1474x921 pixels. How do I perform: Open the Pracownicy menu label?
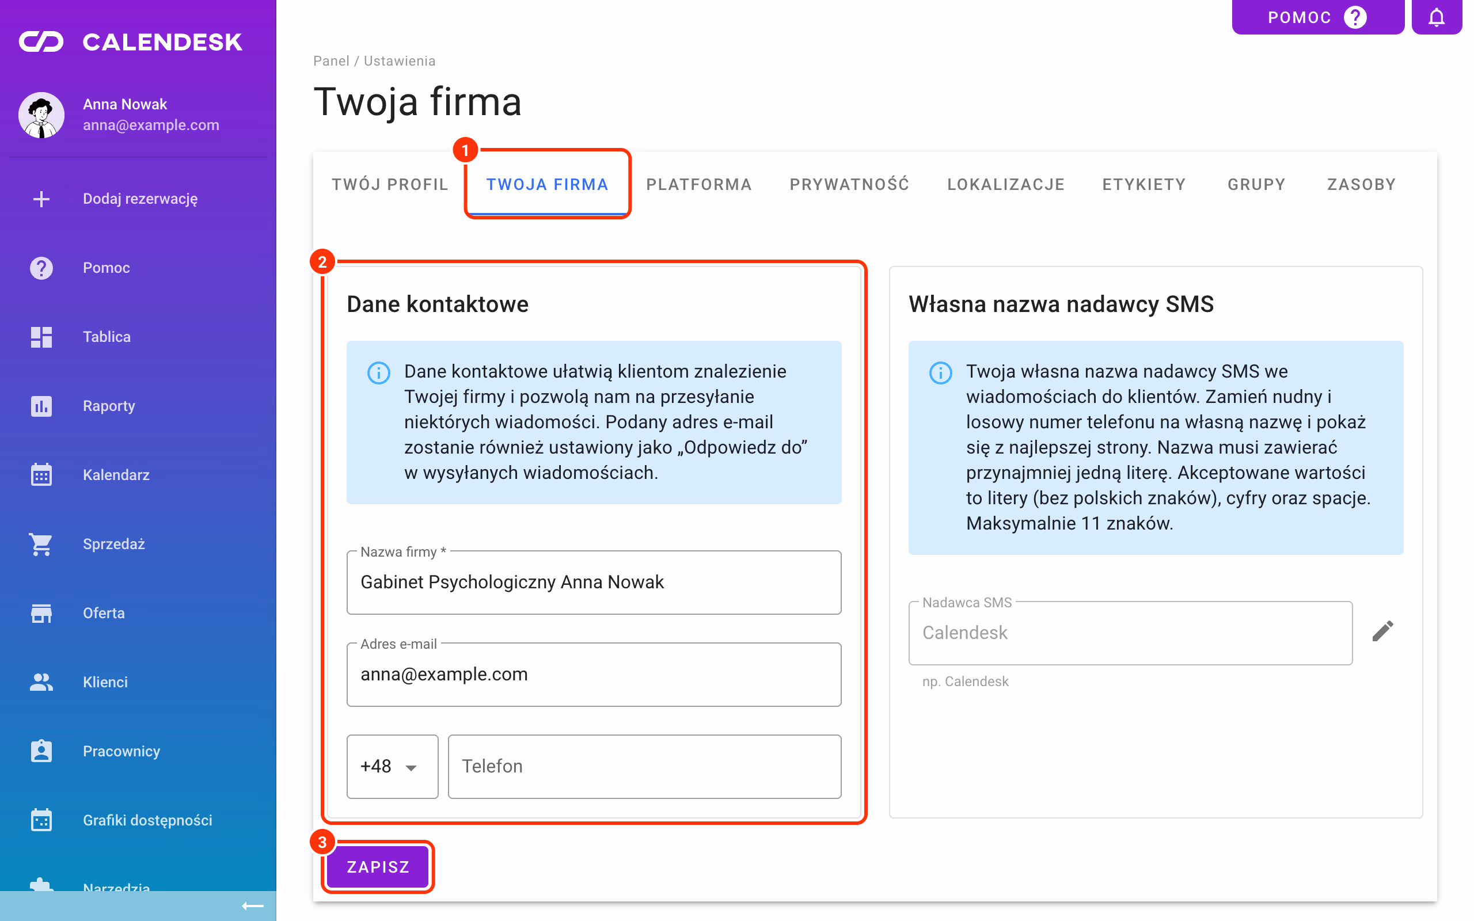coord(121,751)
